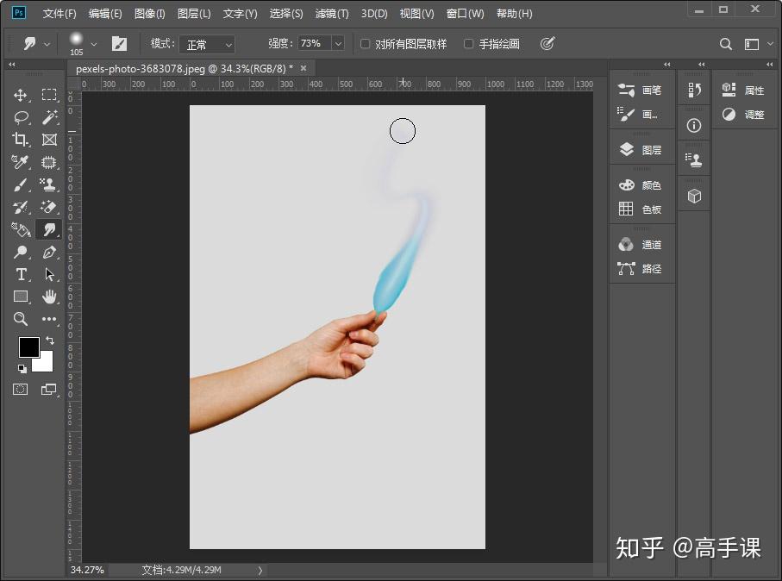Select the Frame tool
Screen dimensions: 782x581
click(49, 140)
